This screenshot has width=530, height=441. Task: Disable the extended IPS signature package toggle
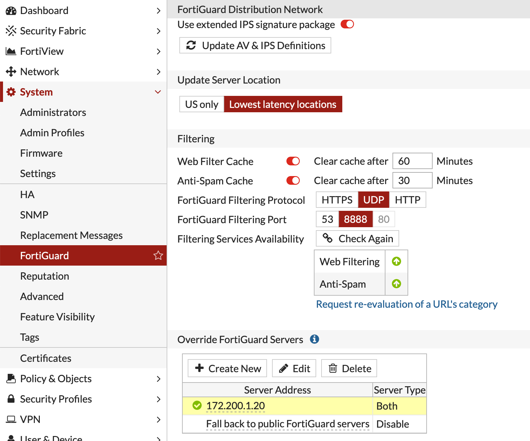point(347,24)
